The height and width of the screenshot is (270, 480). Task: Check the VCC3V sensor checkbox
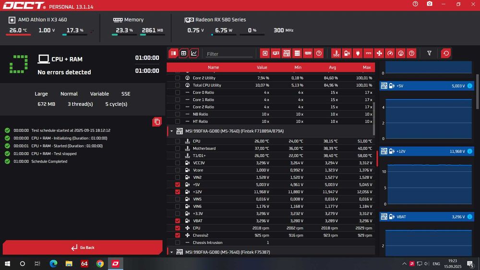[178, 163]
